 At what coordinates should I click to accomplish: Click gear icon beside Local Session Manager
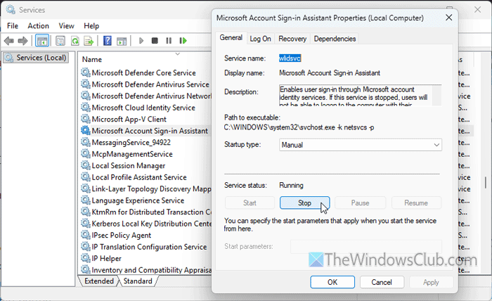86,165
